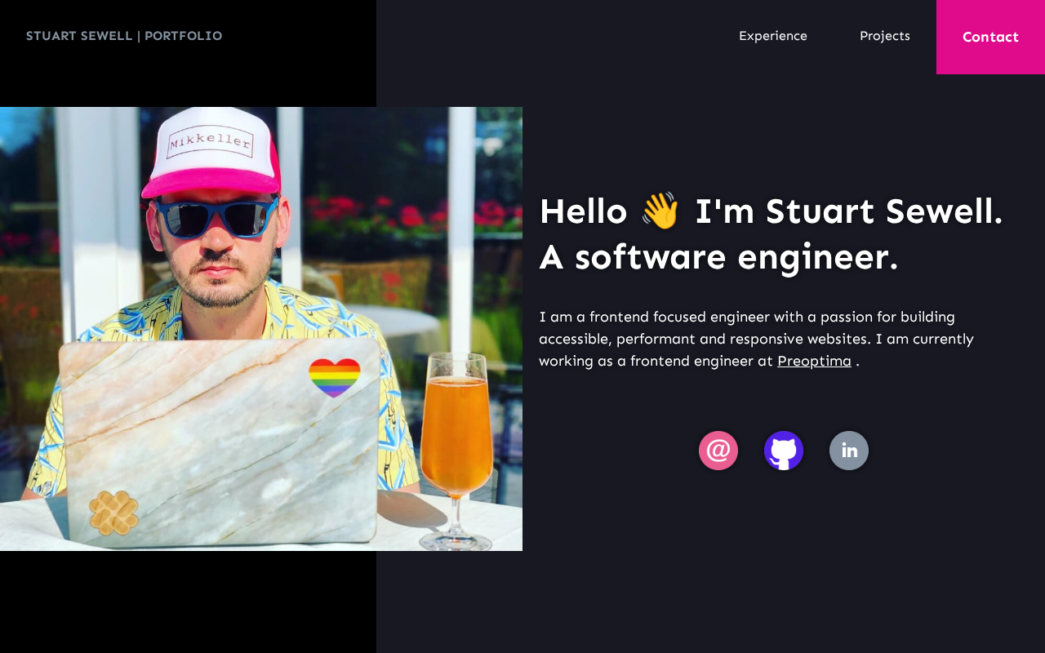The image size is (1045, 653).
Task: Go to the Projects section
Action: pos(885,36)
